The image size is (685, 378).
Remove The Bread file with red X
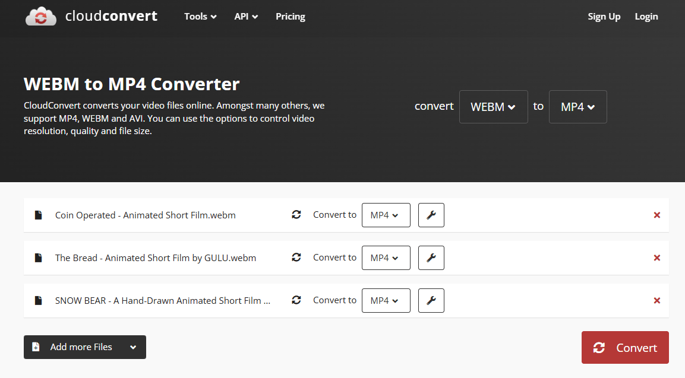tap(657, 258)
